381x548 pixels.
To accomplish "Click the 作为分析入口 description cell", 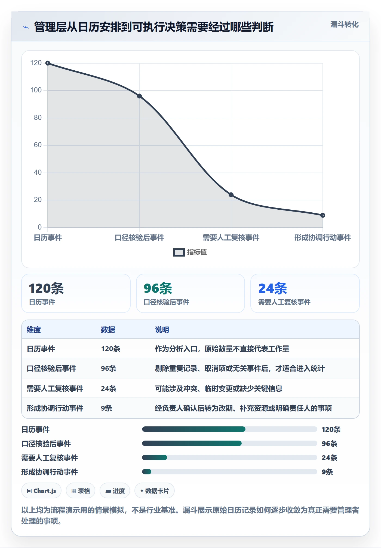I will [x=222, y=349].
